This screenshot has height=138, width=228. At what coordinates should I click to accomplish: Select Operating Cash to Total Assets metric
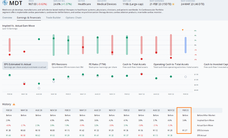tap(176, 65)
